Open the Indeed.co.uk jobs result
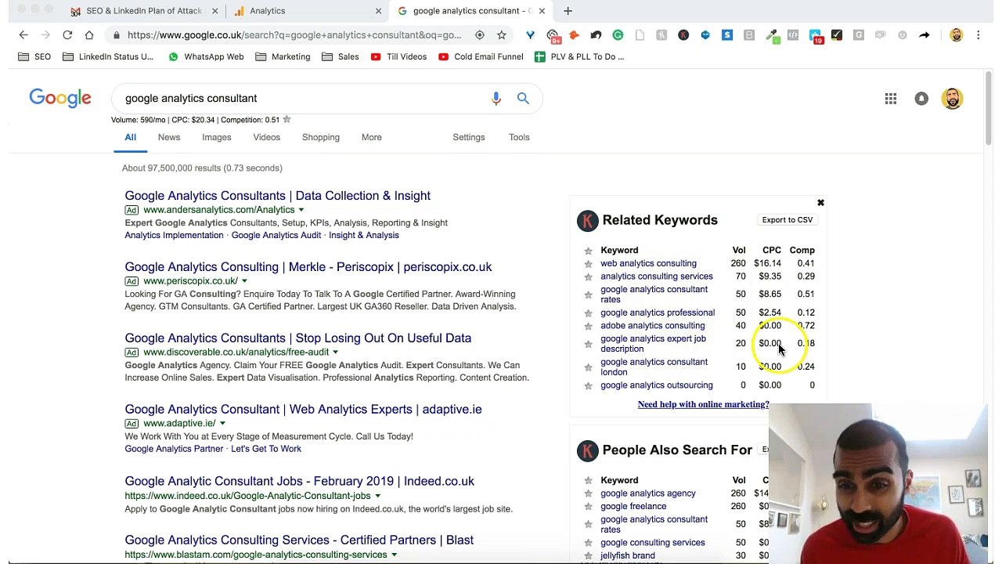This screenshot has width=1002, height=564. click(299, 481)
